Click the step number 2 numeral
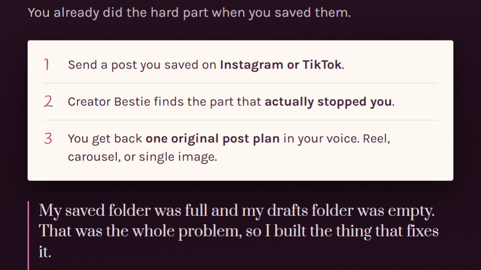 pos(48,101)
